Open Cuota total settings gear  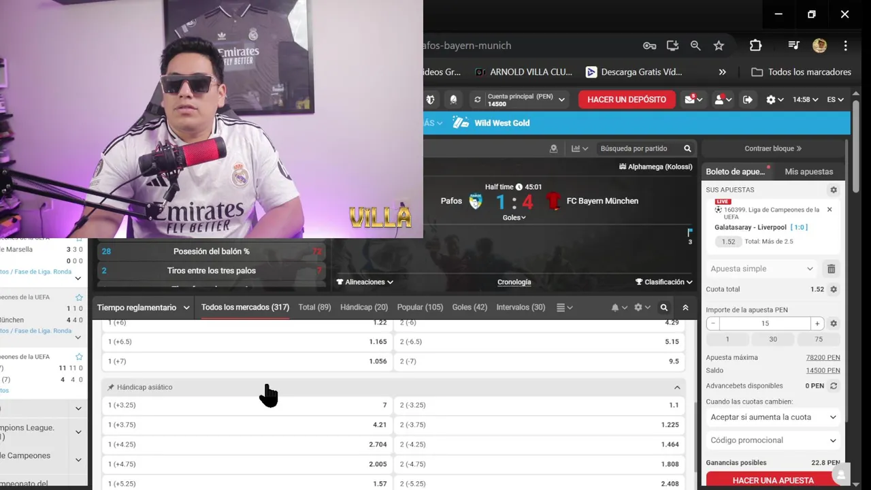point(834,289)
